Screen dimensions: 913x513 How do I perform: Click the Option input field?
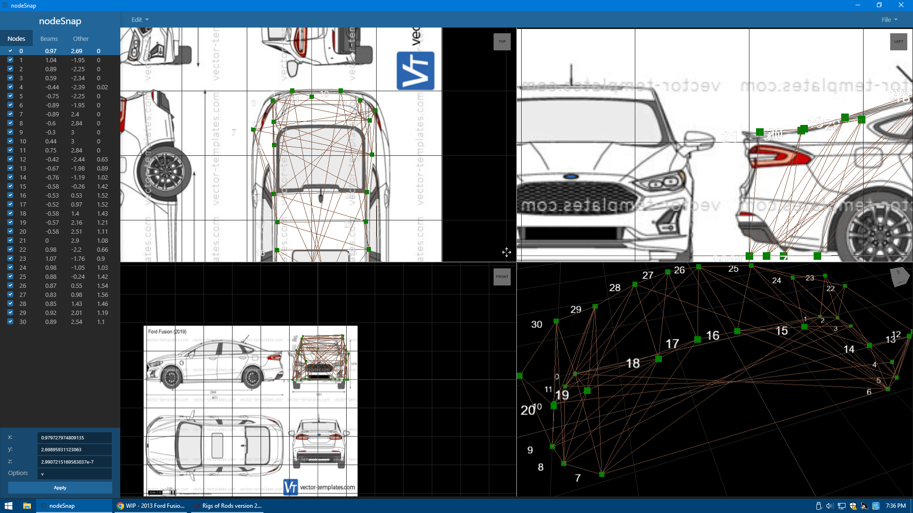click(x=75, y=474)
